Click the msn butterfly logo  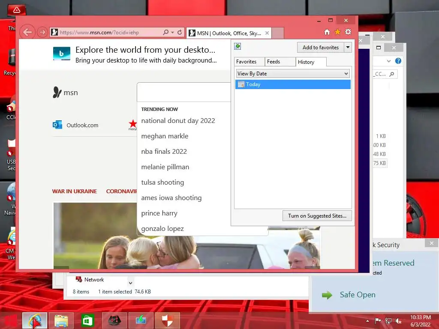pyautogui.click(x=57, y=93)
